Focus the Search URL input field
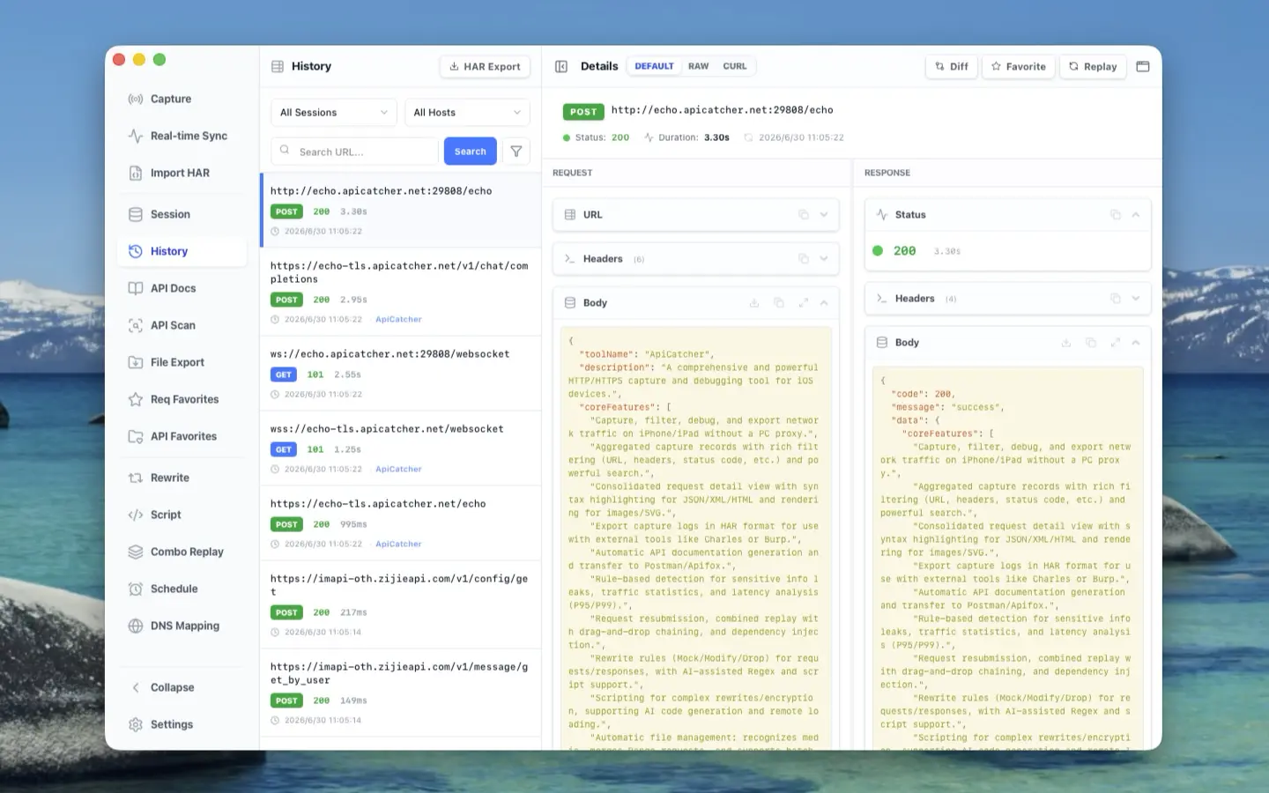The width and height of the screenshot is (1269, 793). (355, 152)
